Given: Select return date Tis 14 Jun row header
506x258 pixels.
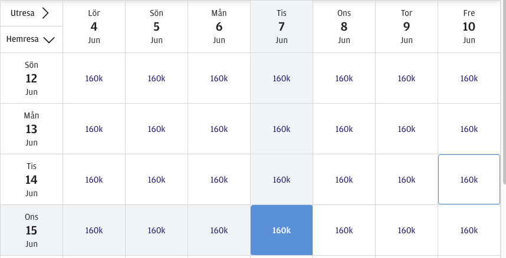Looking at the screenshot, I should pos(31,180).
